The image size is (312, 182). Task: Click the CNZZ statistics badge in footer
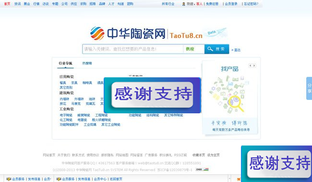(202, 170)
